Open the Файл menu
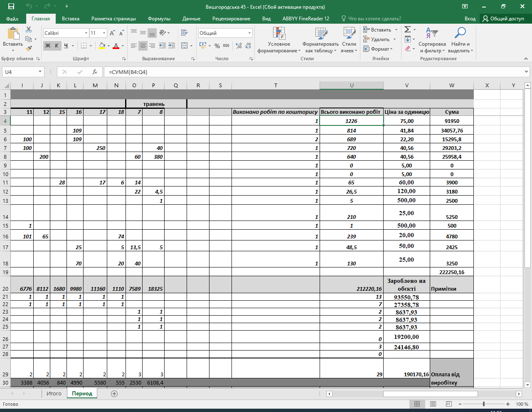532x412 pixels. (x=12, y=18)
